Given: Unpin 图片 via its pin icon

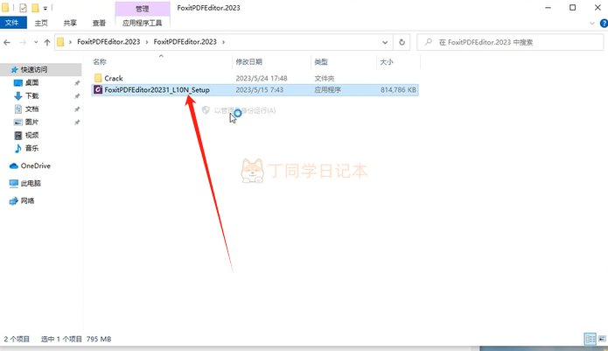Looking at the screenshot, I should coord(77,123).
